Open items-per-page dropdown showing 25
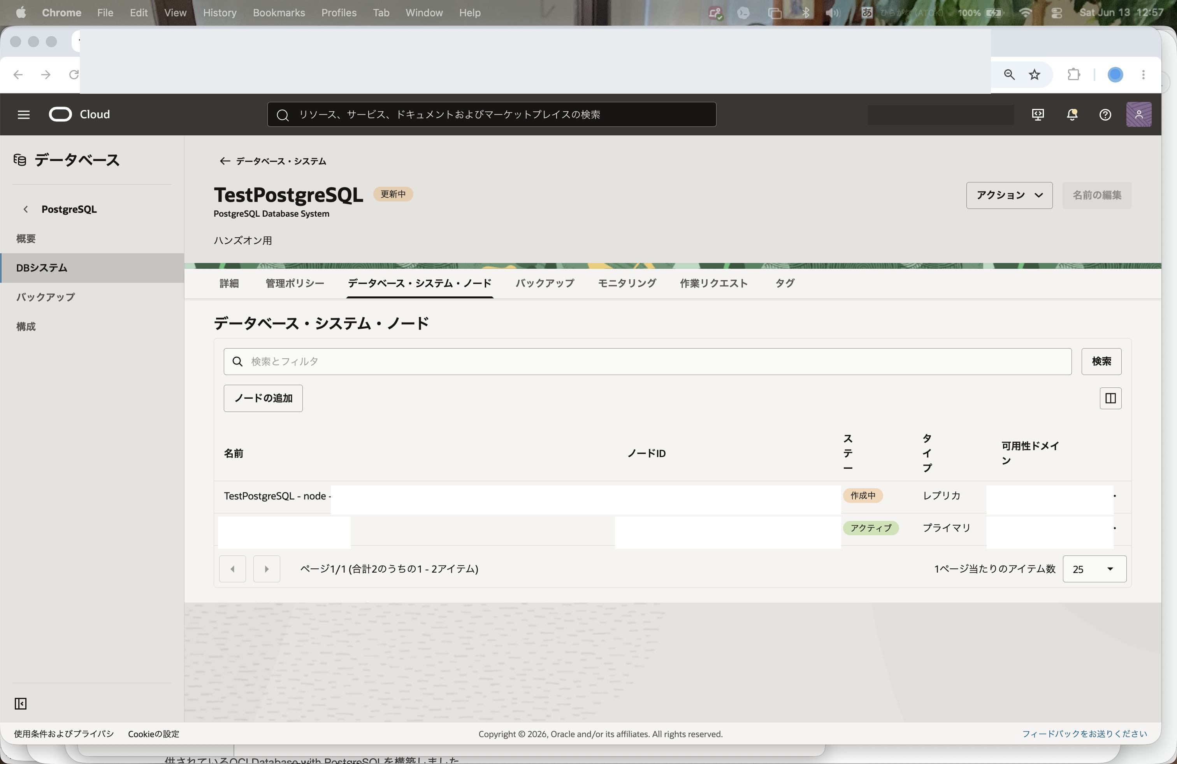The width and height of the screenshot is (1177, 764). 1094,569
